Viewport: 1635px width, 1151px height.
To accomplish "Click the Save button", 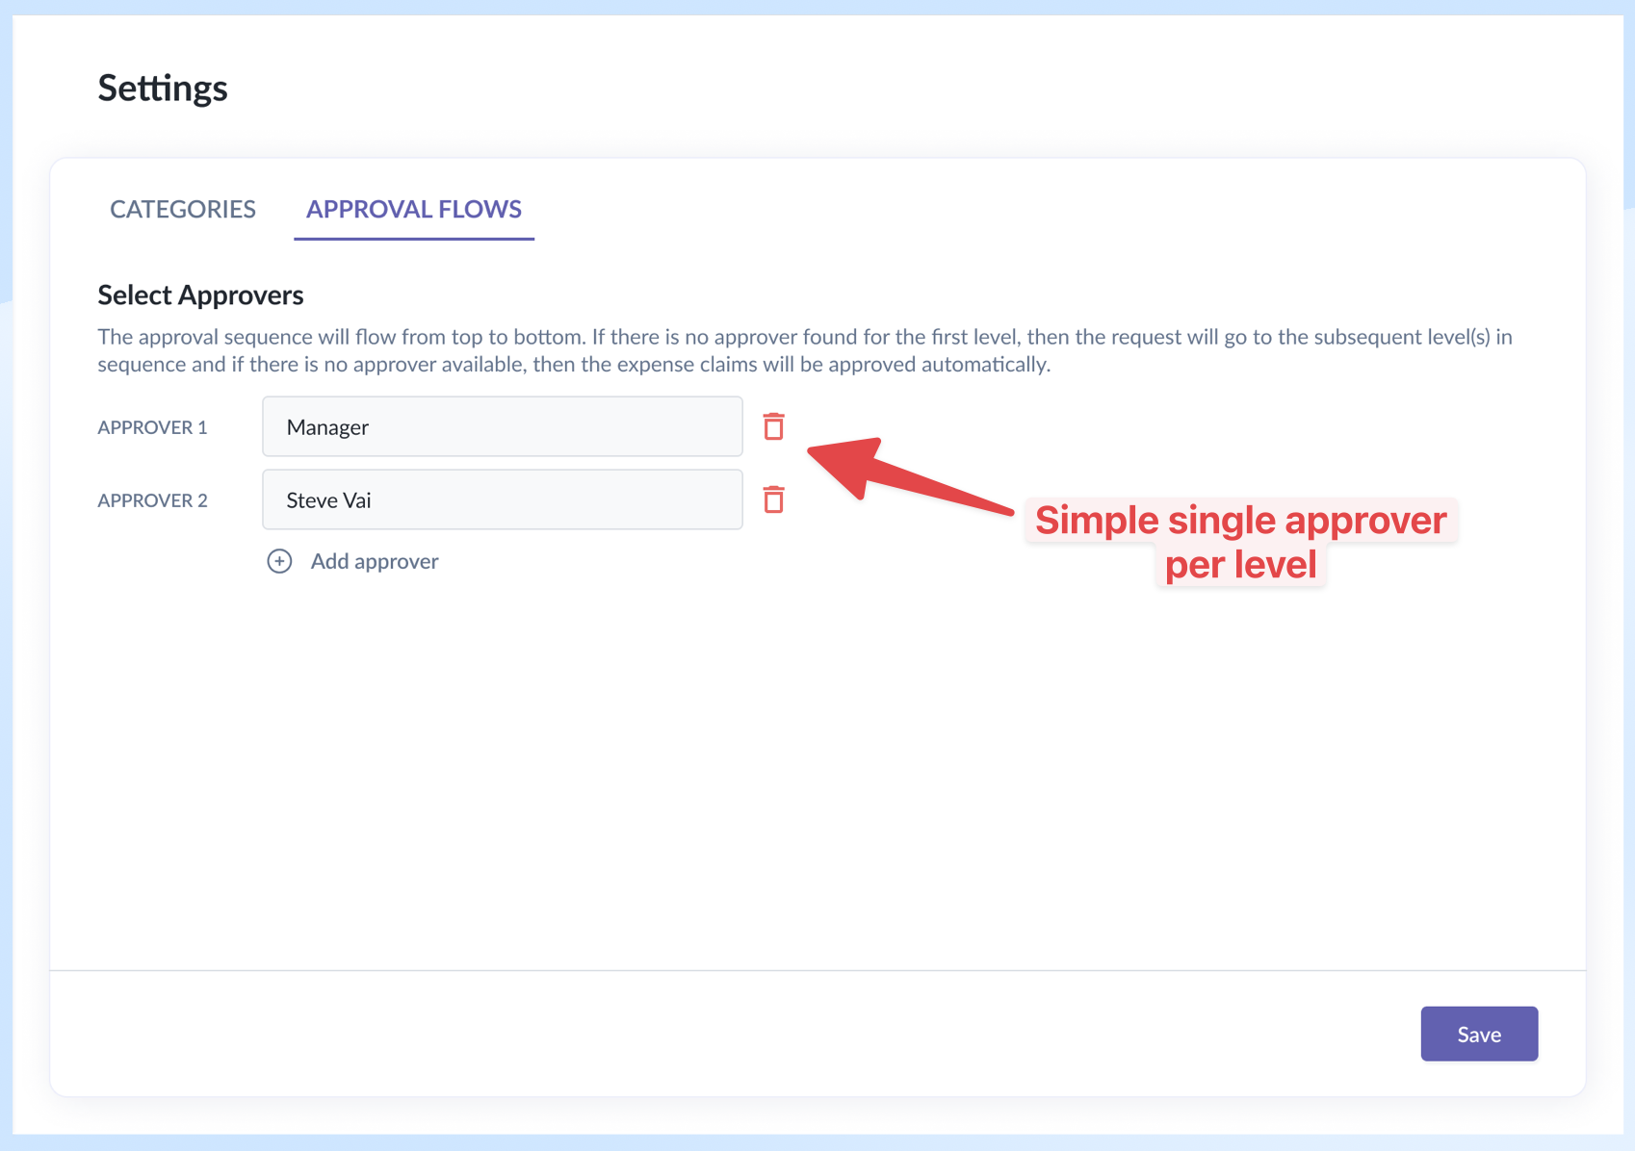I will coord(1478,1033).
